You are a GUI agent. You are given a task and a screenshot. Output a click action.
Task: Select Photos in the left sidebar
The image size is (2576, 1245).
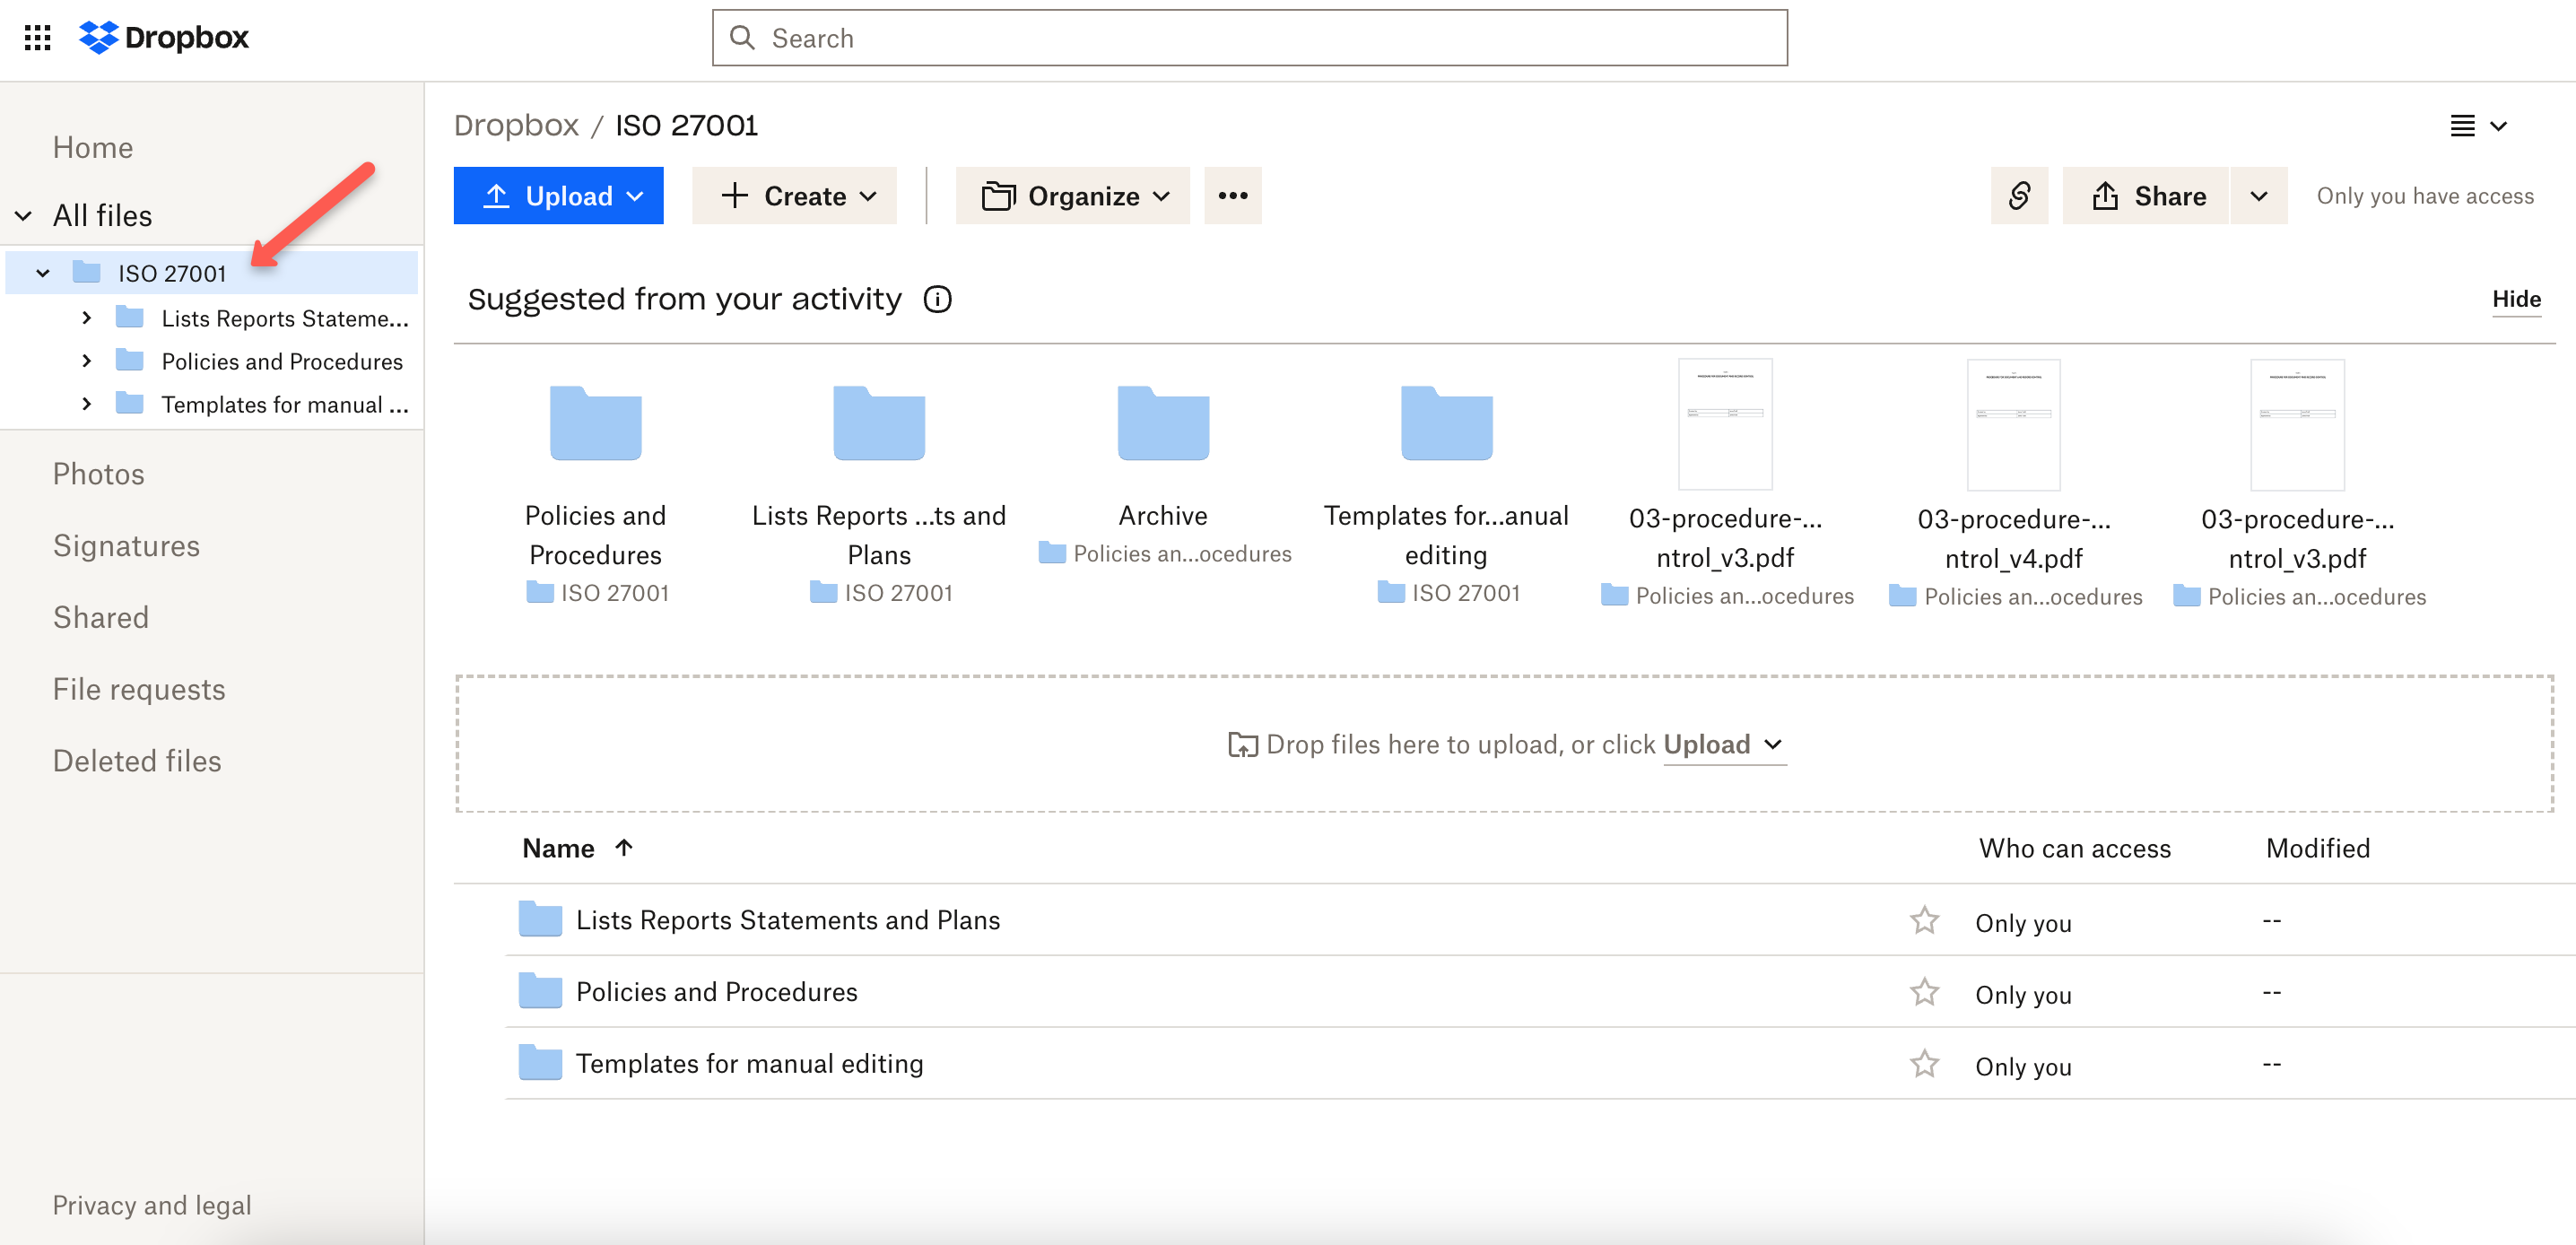(98, 473)
